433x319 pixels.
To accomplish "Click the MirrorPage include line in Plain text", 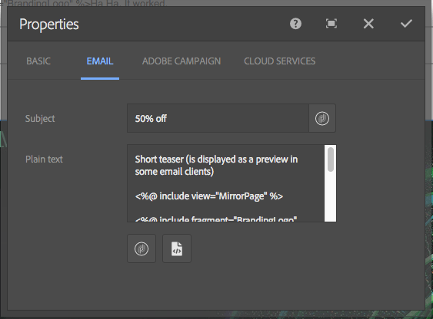I will [x=209, y=196].
